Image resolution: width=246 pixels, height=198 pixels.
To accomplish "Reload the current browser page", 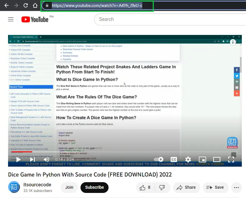I will [26, 5].
